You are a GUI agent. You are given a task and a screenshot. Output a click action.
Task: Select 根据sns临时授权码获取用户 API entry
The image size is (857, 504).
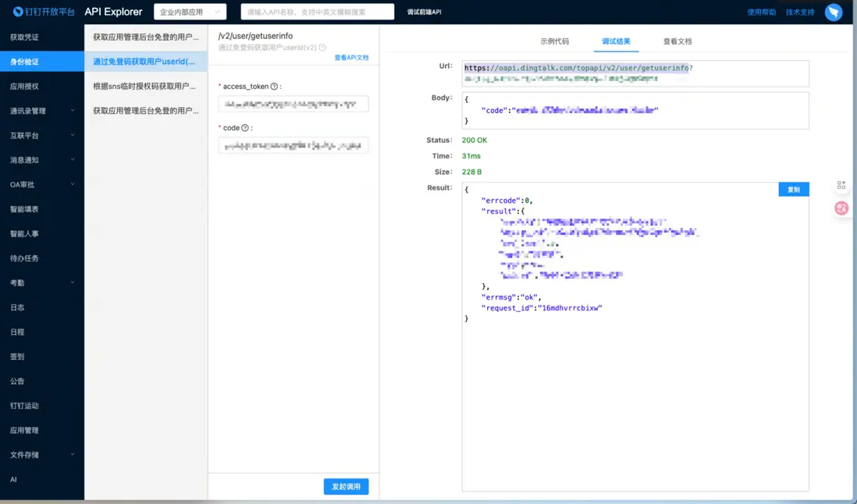[146, 87]
